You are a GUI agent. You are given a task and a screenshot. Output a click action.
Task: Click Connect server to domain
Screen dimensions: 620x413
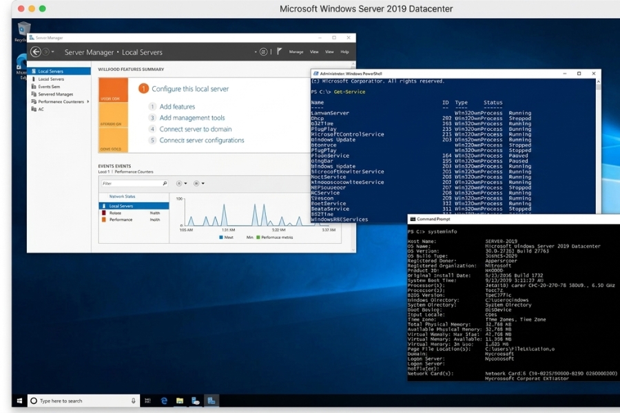point(196,129)
